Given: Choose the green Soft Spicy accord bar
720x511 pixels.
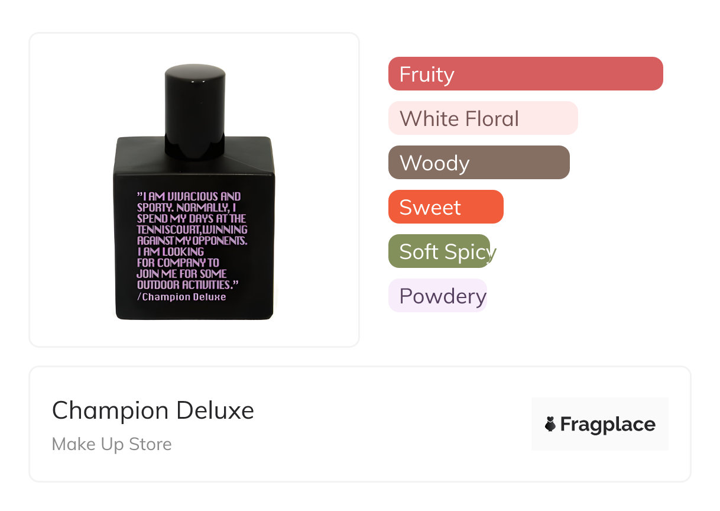Looking at the screenshot, I should click(439, 251).
